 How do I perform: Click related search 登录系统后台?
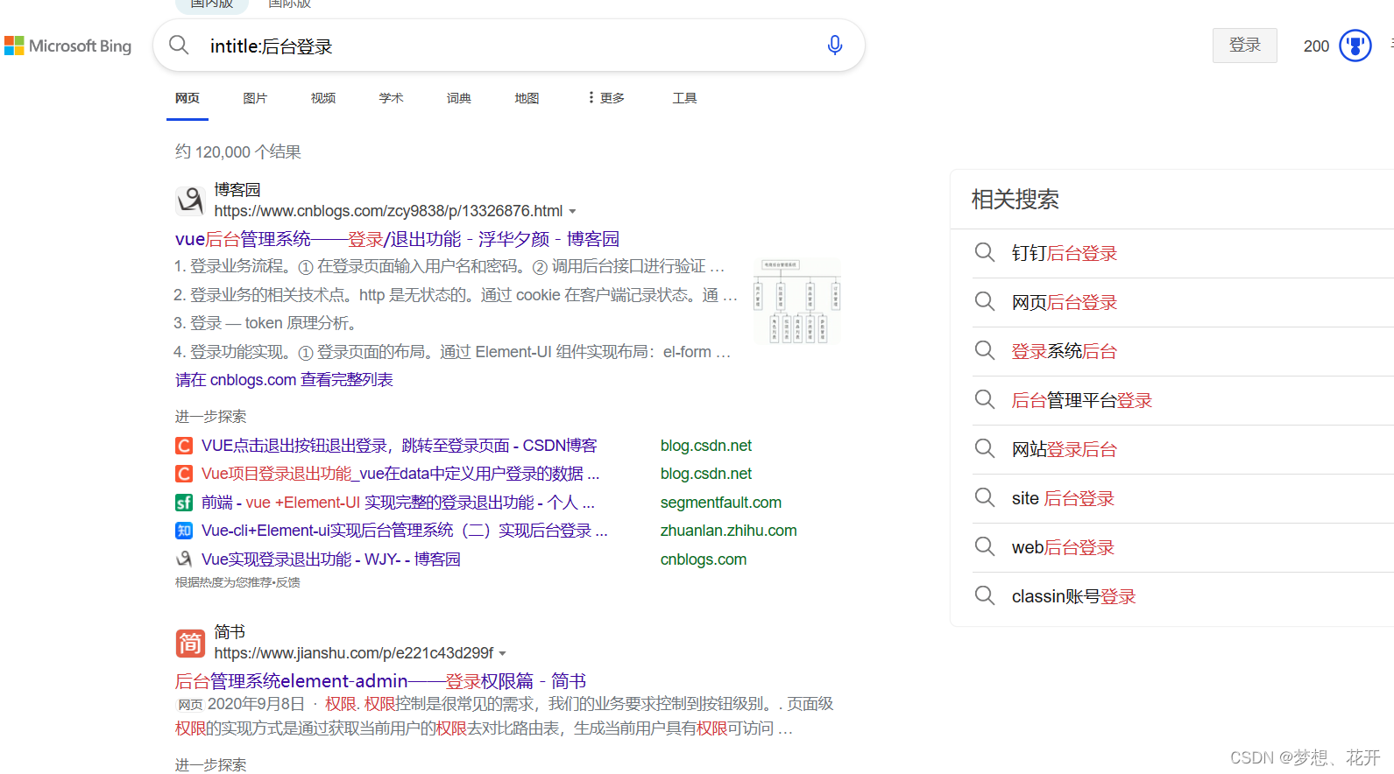coord(1065,351)
